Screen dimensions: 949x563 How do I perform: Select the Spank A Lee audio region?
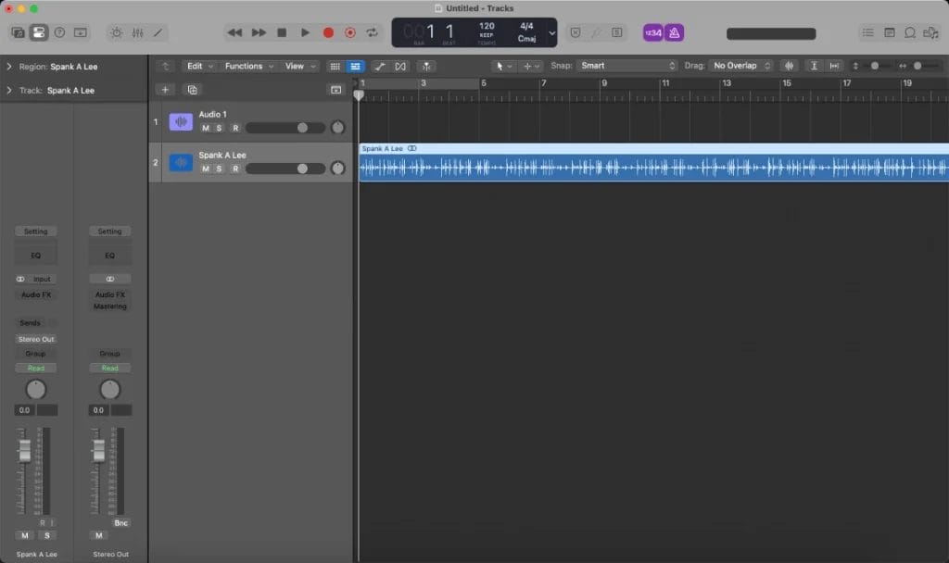tap(649, 165)
